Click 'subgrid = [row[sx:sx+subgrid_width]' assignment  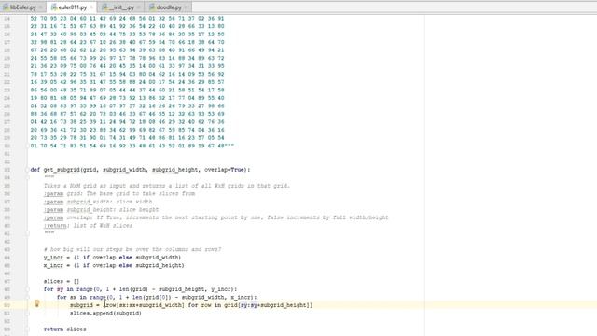(191, 305)
